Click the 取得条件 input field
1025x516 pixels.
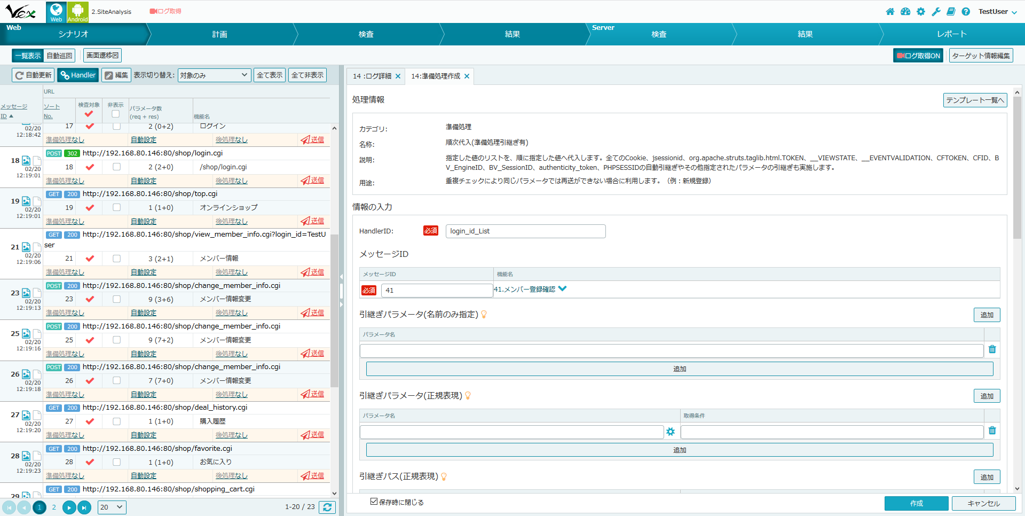tap(832, 432)
